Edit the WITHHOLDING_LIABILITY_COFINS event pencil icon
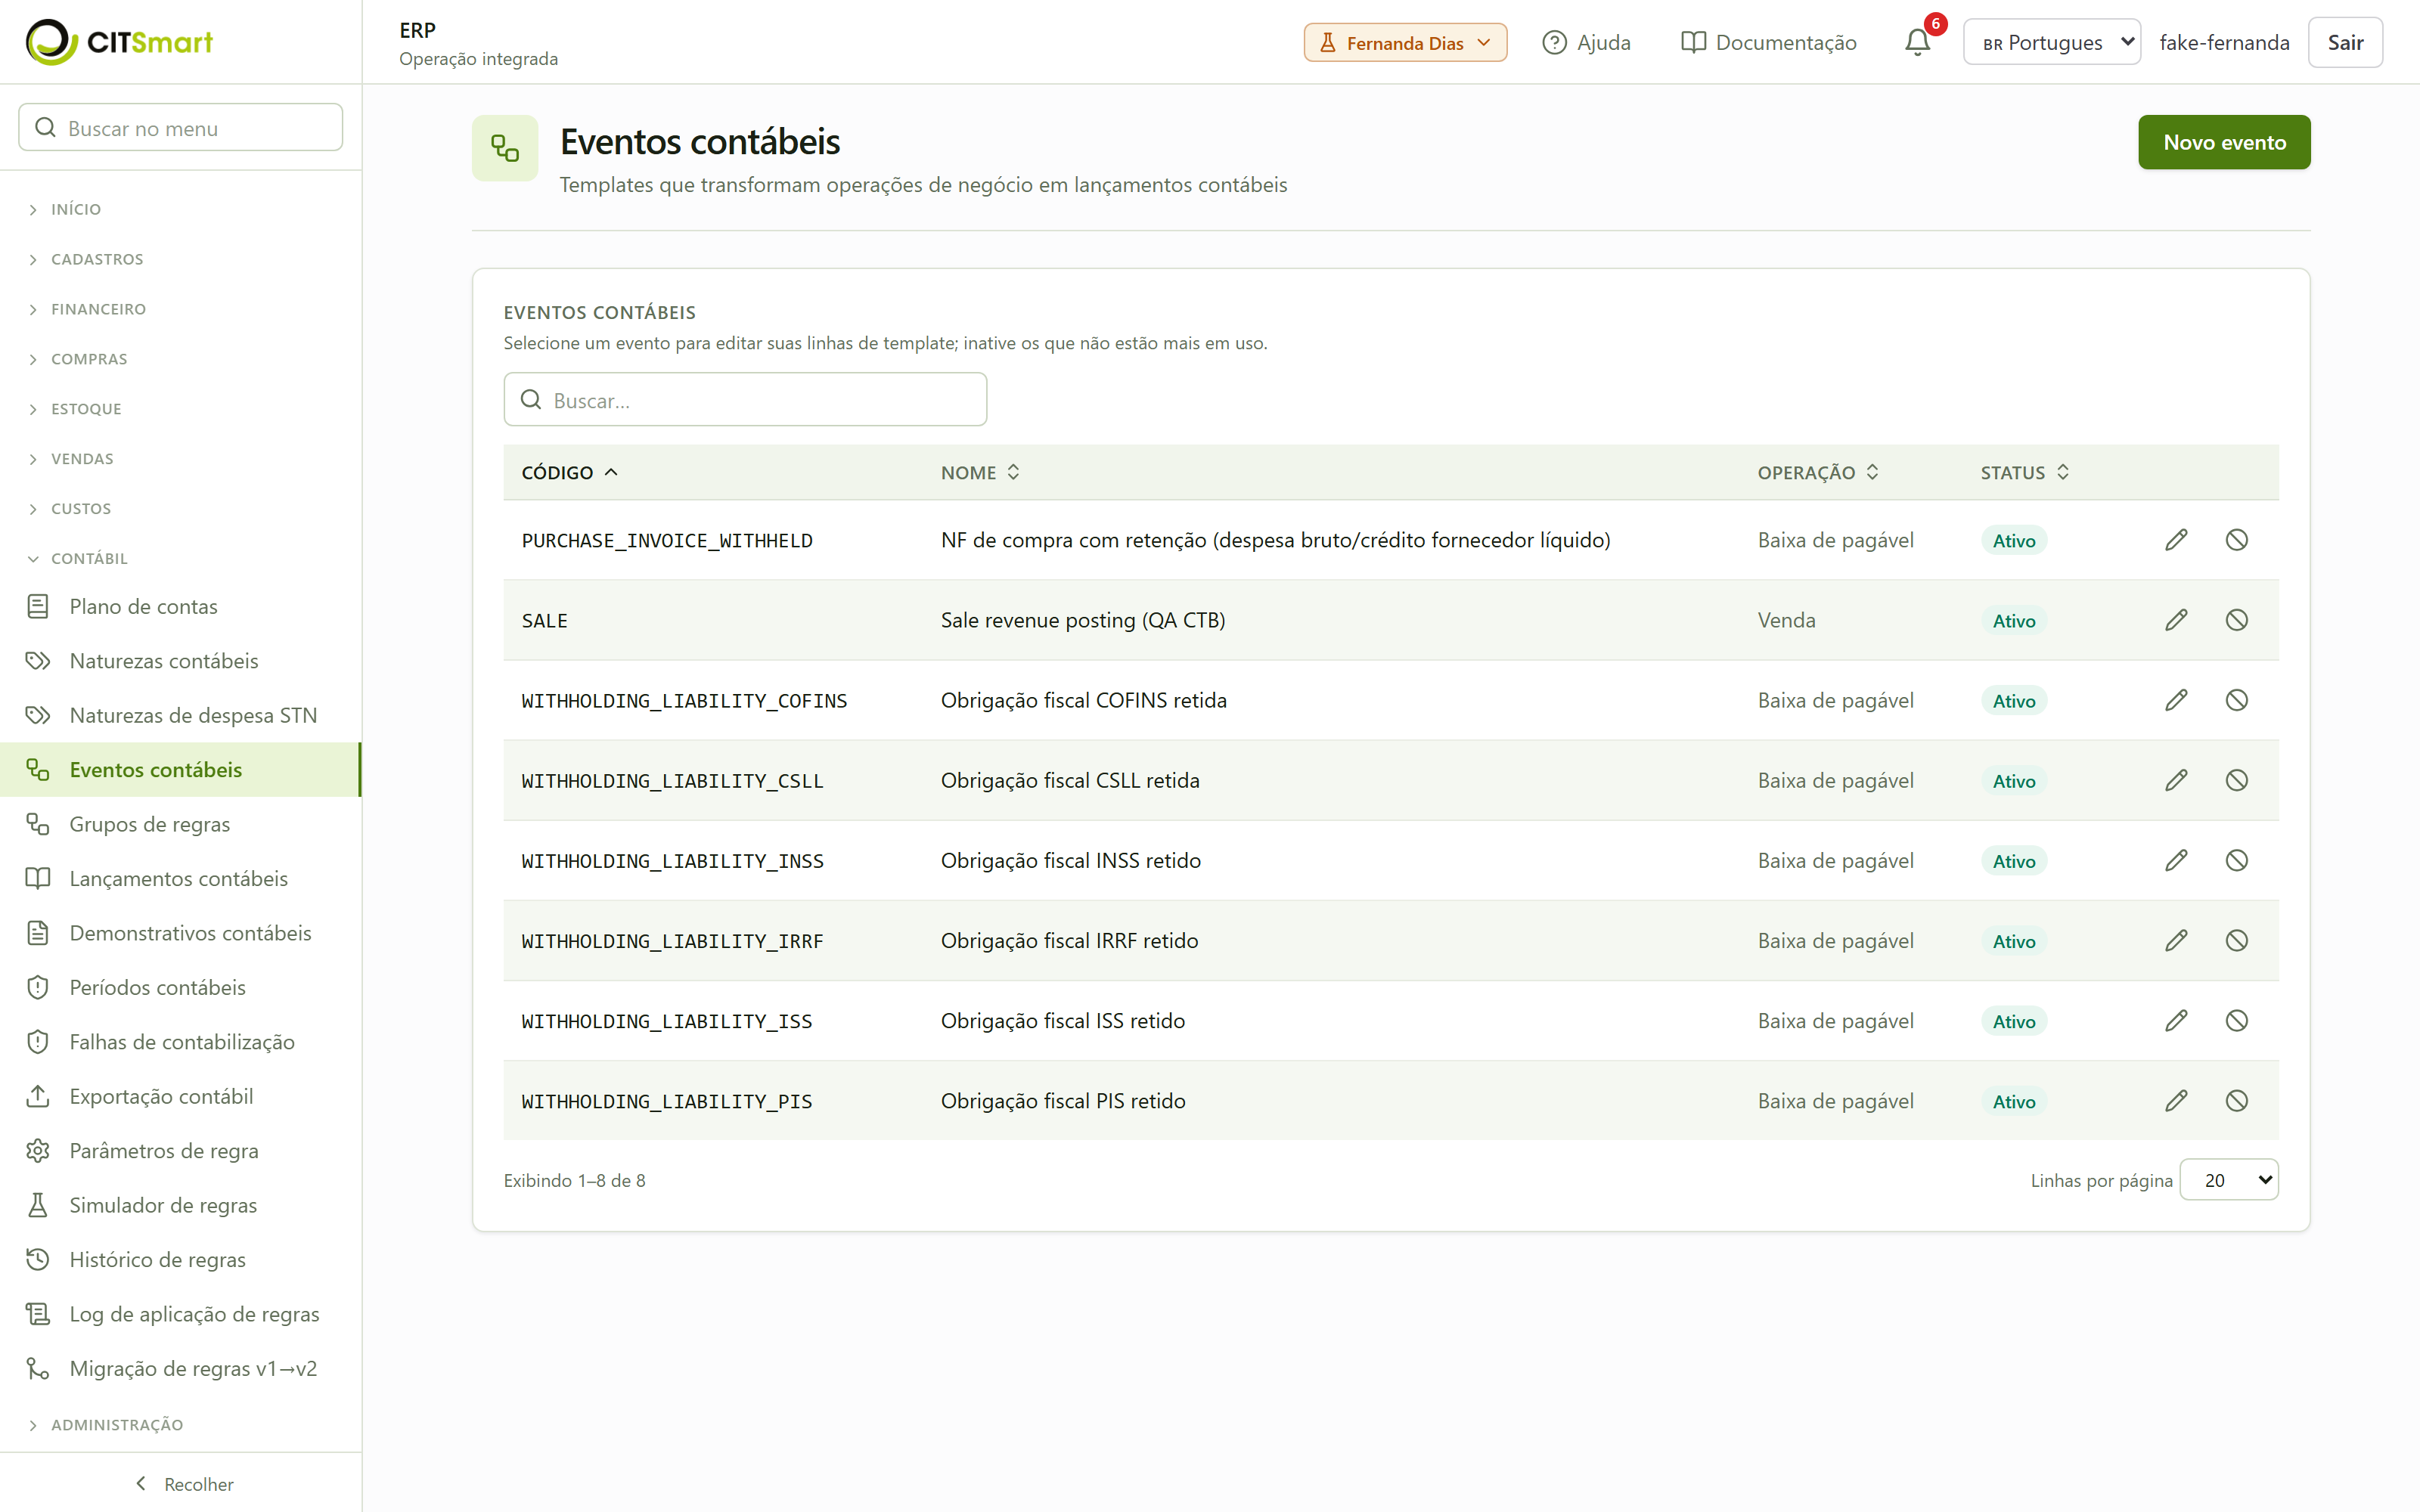 [2176, 700]
